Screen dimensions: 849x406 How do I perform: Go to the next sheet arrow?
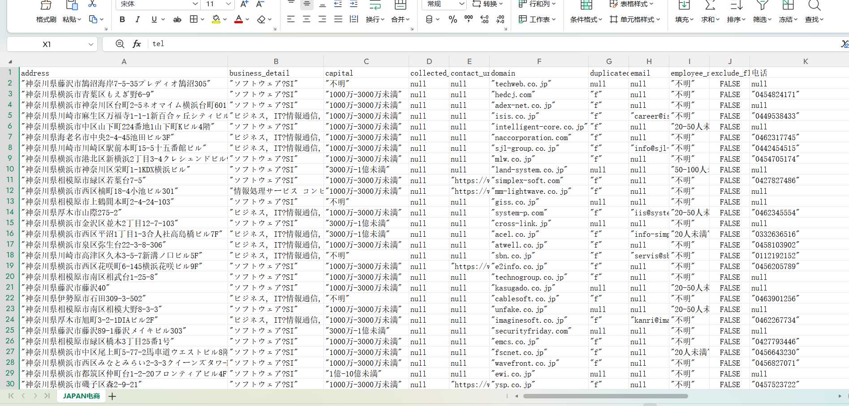coord(35,396)
